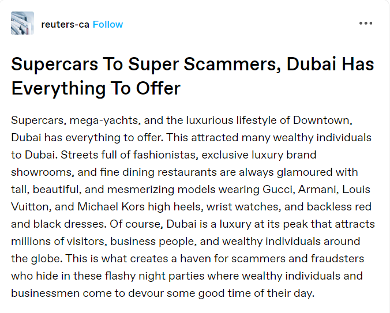Image resolution: width=390 pixels, height=313 pixels.
Task: Open the post options three-dot menu
Action: tap(366, 24)
